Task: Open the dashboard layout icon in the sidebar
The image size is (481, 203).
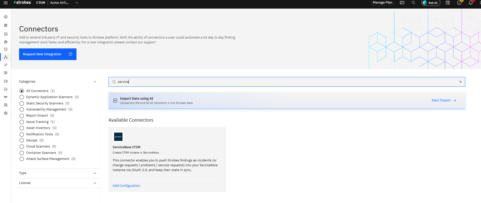Action: point(6,25)
